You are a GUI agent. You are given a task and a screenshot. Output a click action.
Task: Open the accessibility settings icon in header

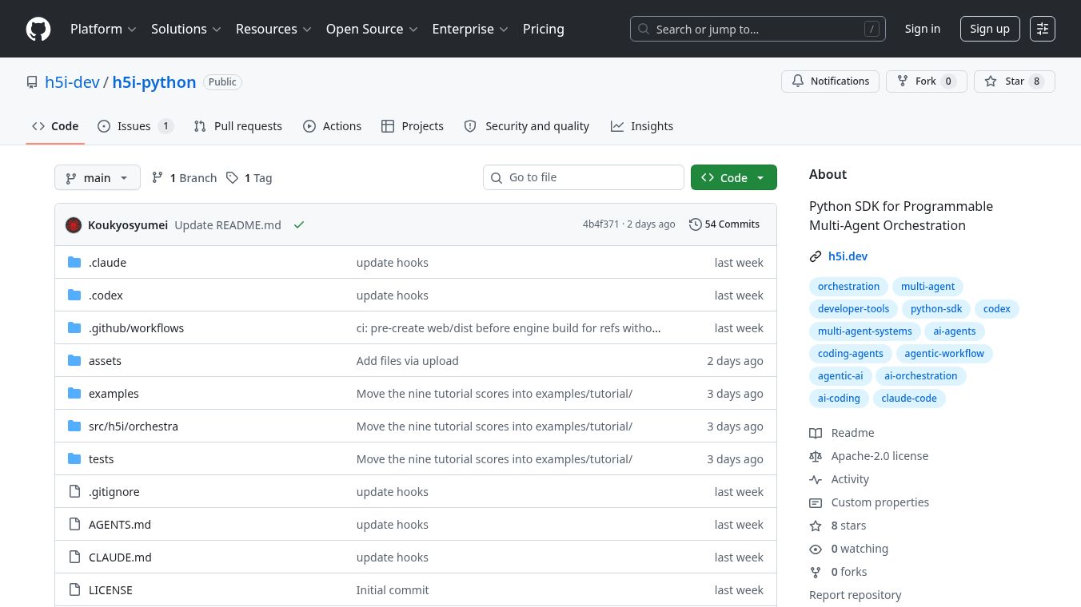pos(1043,29)
